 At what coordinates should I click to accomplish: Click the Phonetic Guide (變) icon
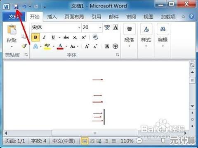[x=107, y=27]
